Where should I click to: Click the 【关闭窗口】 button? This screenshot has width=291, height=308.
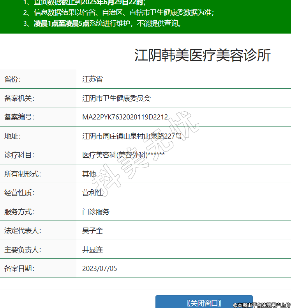click(204, 303)
